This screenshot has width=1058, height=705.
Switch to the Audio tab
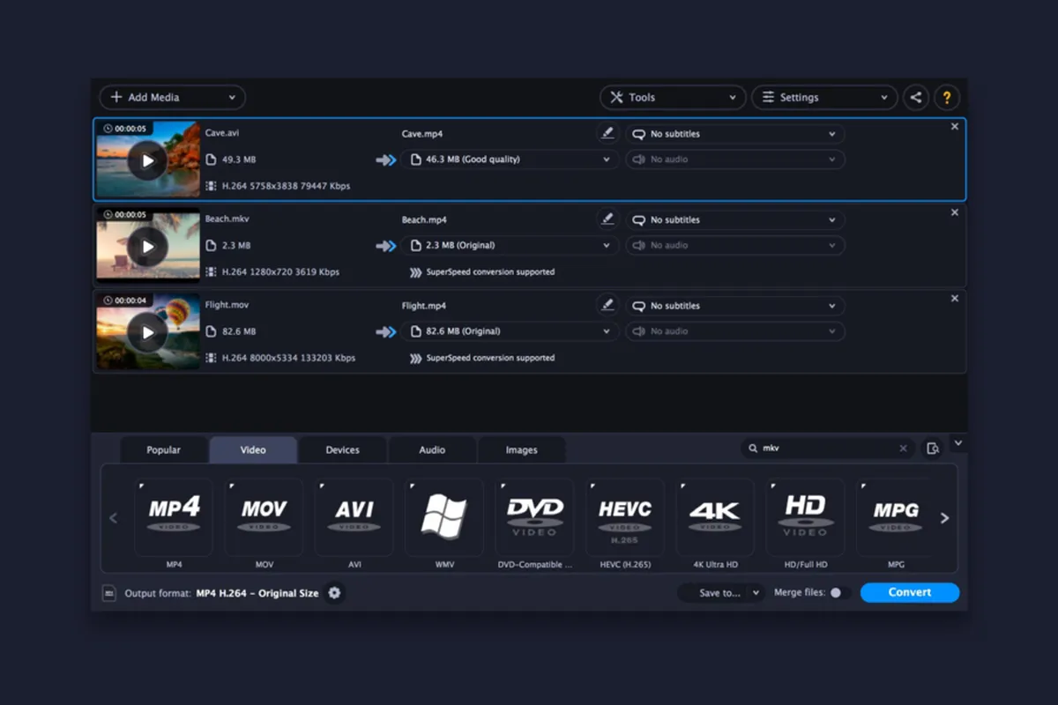(432, 449)
